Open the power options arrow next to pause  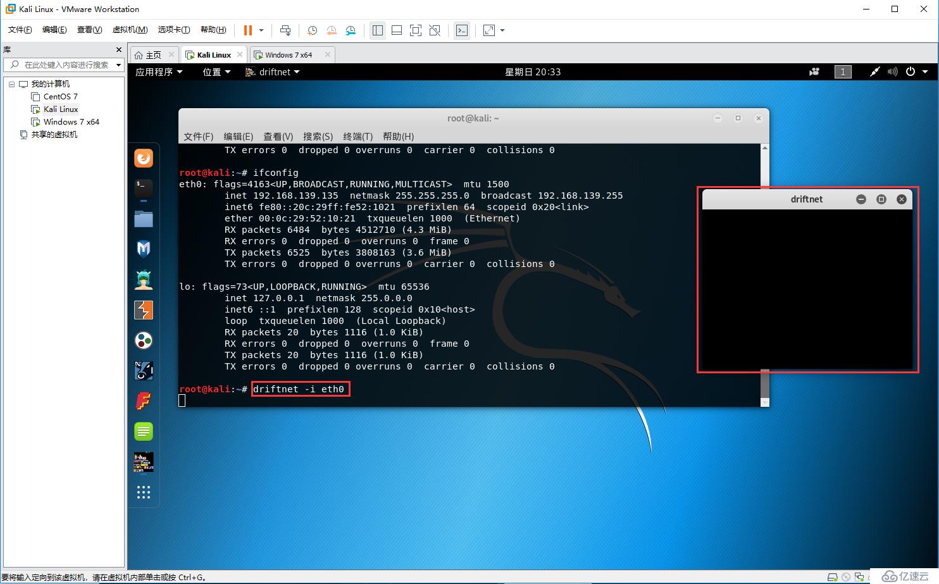point(261,30)
